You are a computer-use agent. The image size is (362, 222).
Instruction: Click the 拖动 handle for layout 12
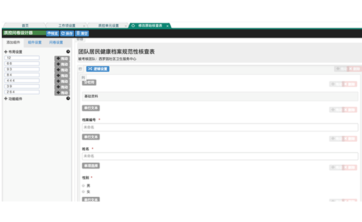click(x=62, y=59)
